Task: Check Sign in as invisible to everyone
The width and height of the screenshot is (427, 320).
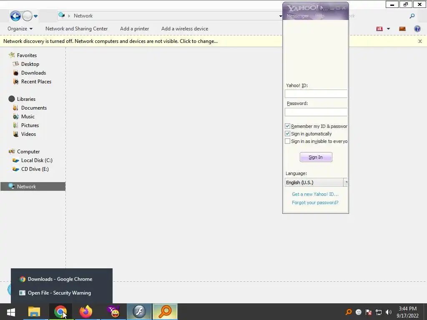Action: pos(287,141)
